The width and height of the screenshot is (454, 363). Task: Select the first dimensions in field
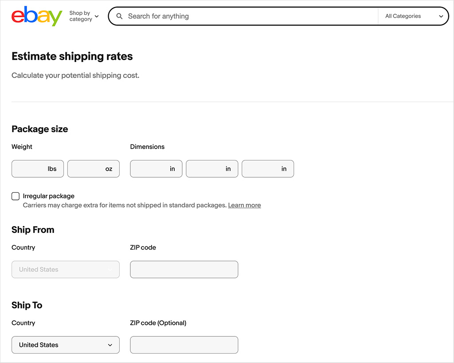[x=156, y=169]
